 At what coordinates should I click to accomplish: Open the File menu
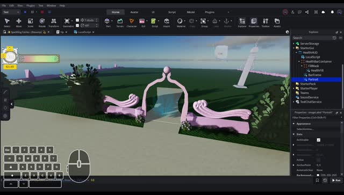[x=4, y=5]
